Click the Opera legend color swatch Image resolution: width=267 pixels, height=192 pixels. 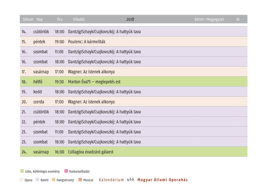point(21,180)
